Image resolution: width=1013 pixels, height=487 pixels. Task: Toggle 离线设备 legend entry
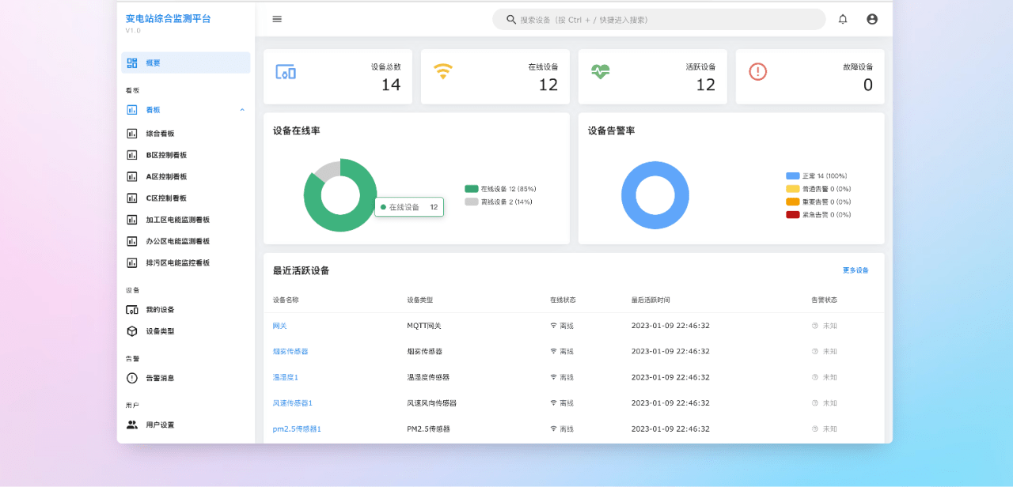[499, 202]
